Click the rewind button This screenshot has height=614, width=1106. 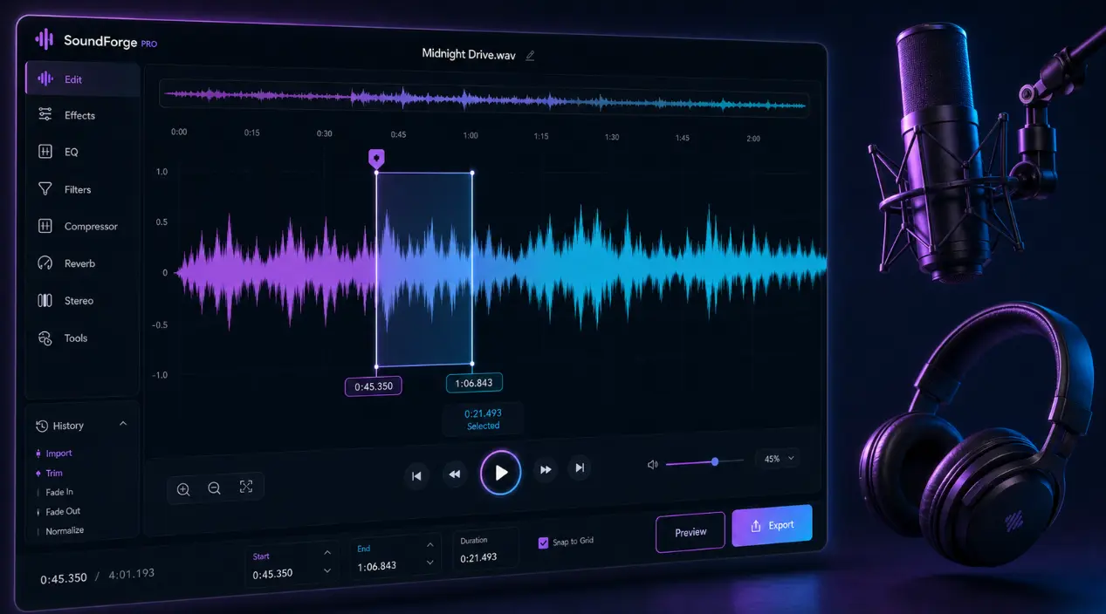(x=454, y=474)
